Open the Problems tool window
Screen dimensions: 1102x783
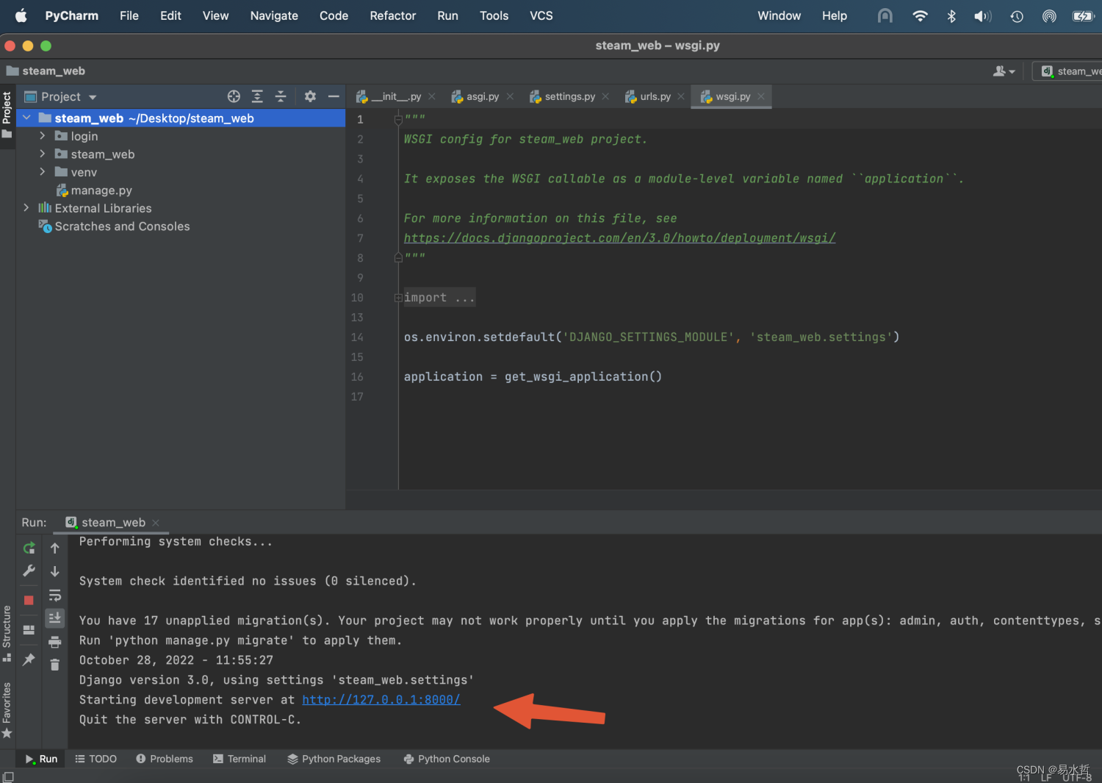pos(164,759)
